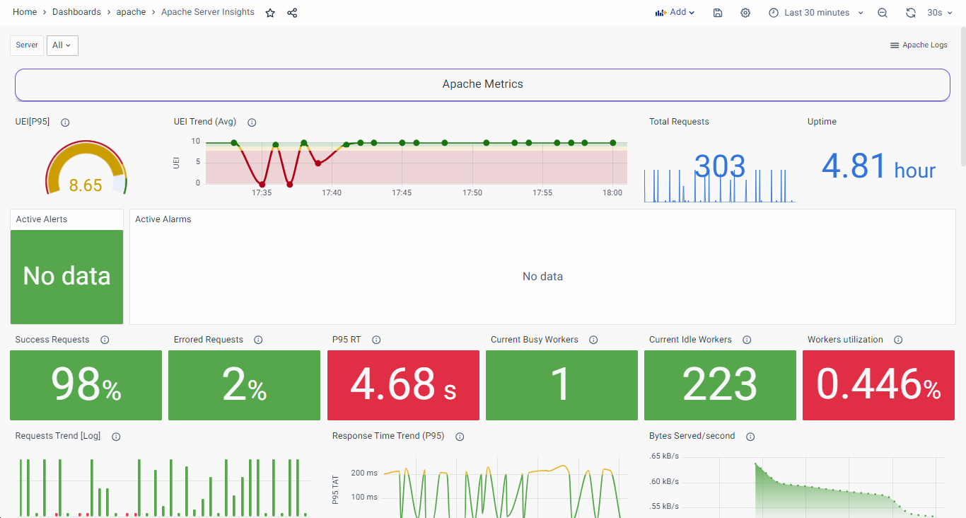The width and height of the screenshot is (966, 518).
Task: Open dashboard settings gear icon
Action: (745, 13)
